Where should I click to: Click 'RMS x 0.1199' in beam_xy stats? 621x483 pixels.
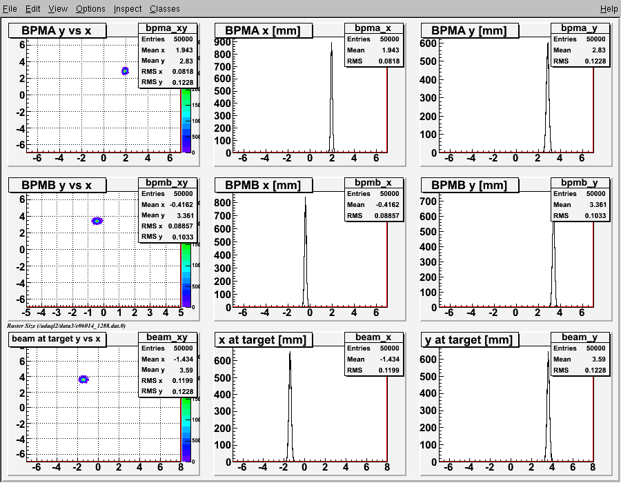pyautogui.click(x=167, y=380)
